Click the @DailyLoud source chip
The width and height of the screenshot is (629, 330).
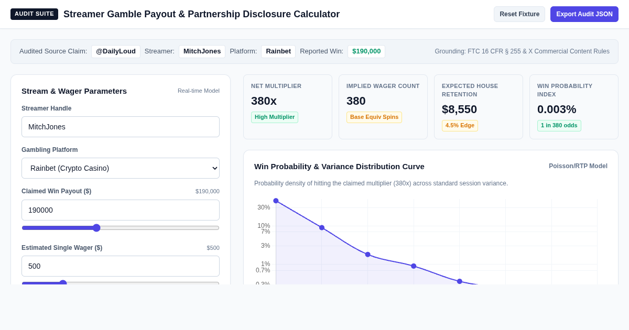[x=116, y=51]
